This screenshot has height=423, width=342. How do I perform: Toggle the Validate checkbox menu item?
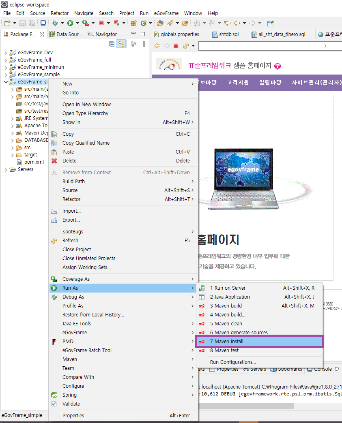click(54, 404)
